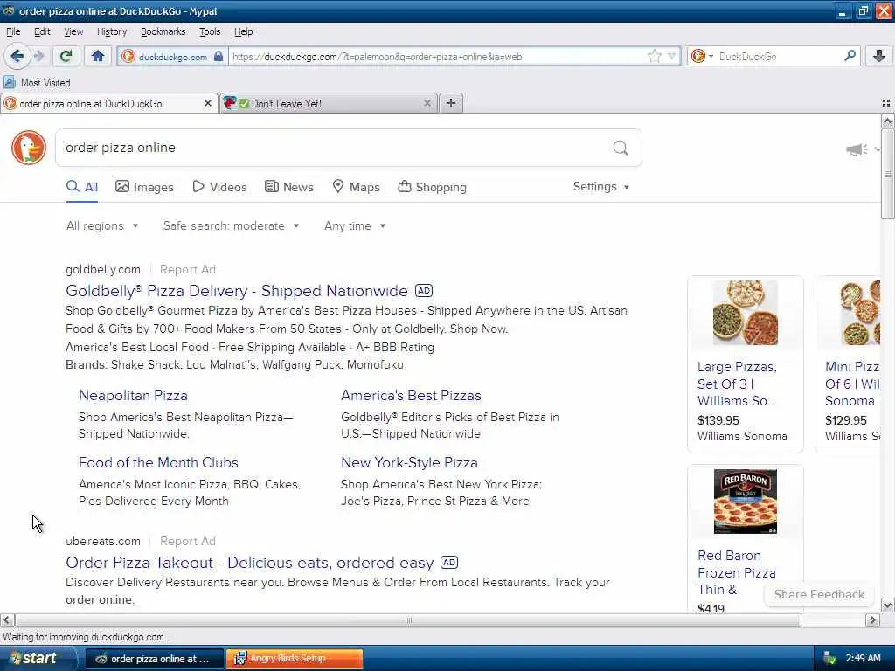Open the Neapolitan Pizza sublink
895x671 pixels.
(x=133, y=396)
